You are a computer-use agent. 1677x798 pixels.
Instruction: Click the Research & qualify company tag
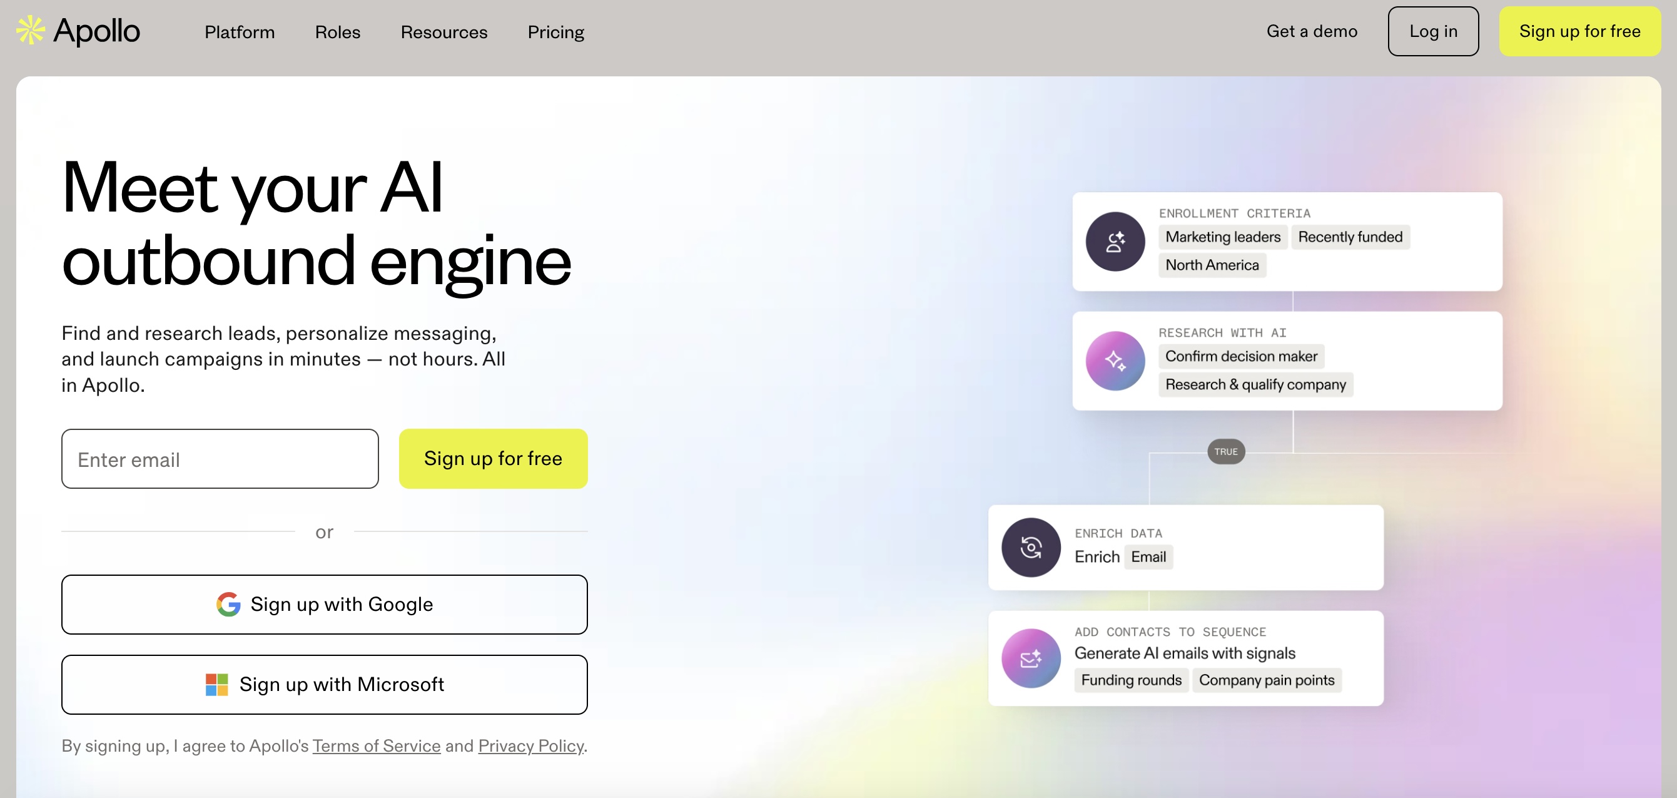point(1255,384)
